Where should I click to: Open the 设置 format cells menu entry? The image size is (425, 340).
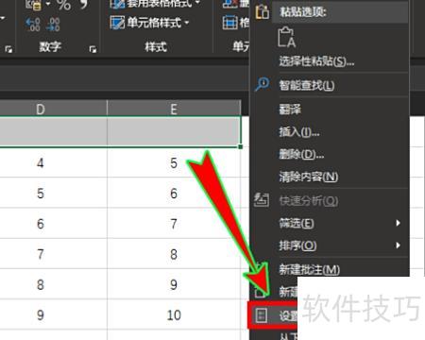[x=273, y=315]
